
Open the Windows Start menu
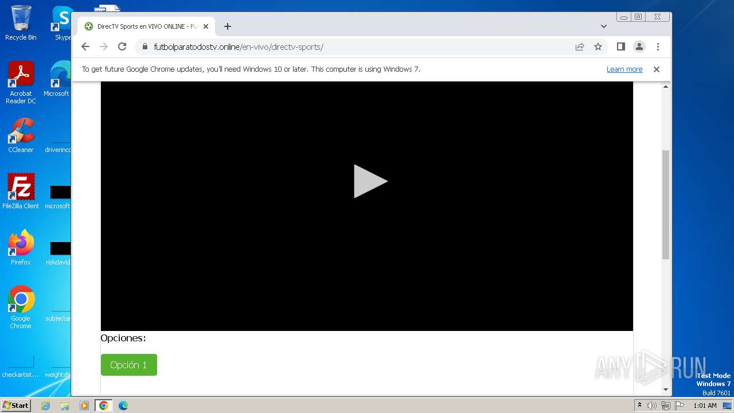point(16,406)
